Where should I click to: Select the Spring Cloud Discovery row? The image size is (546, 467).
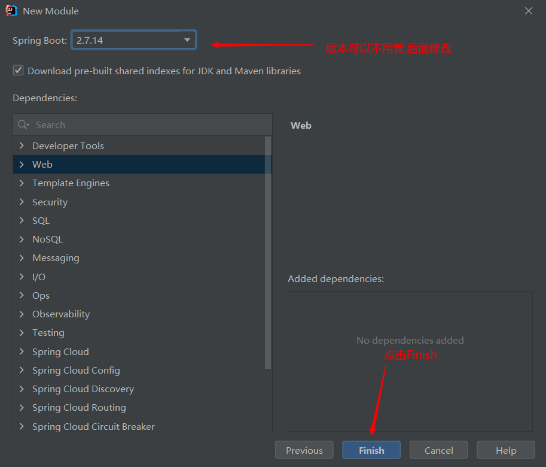point(139,389)
